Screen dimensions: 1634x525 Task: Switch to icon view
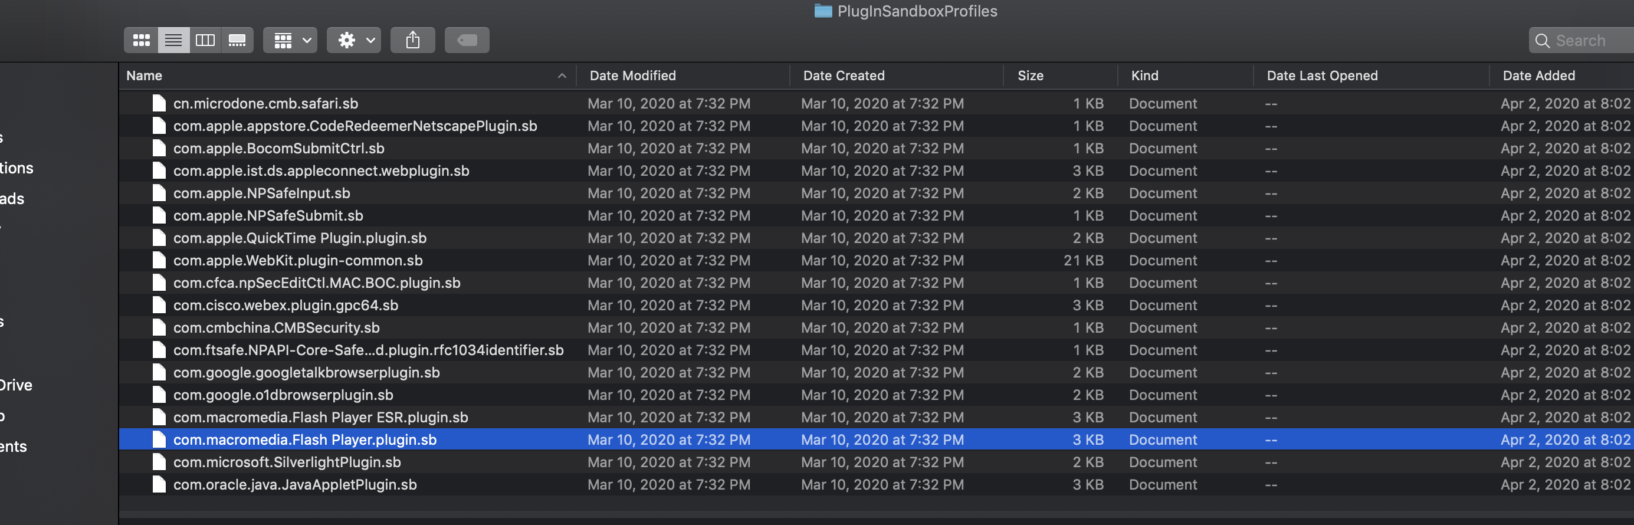coord(141,41)
